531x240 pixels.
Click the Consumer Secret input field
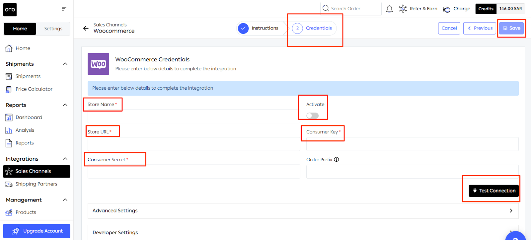194,172
